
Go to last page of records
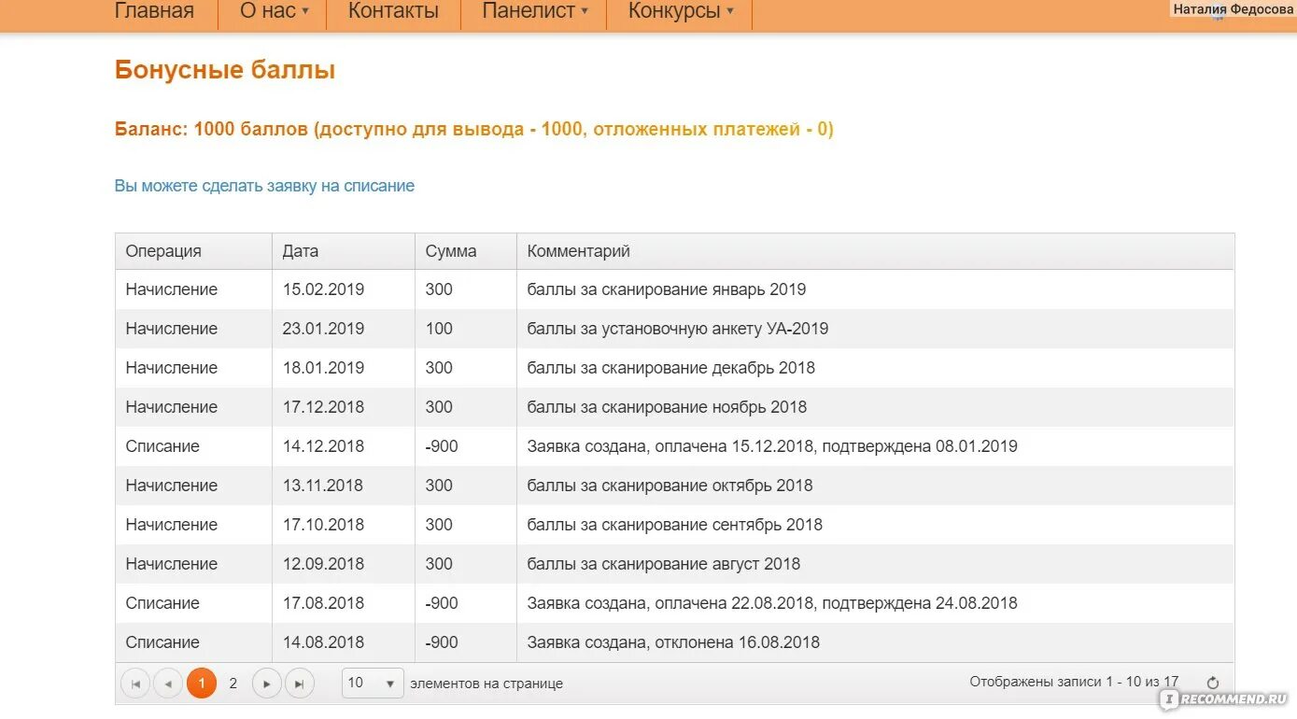pos(299,684)
